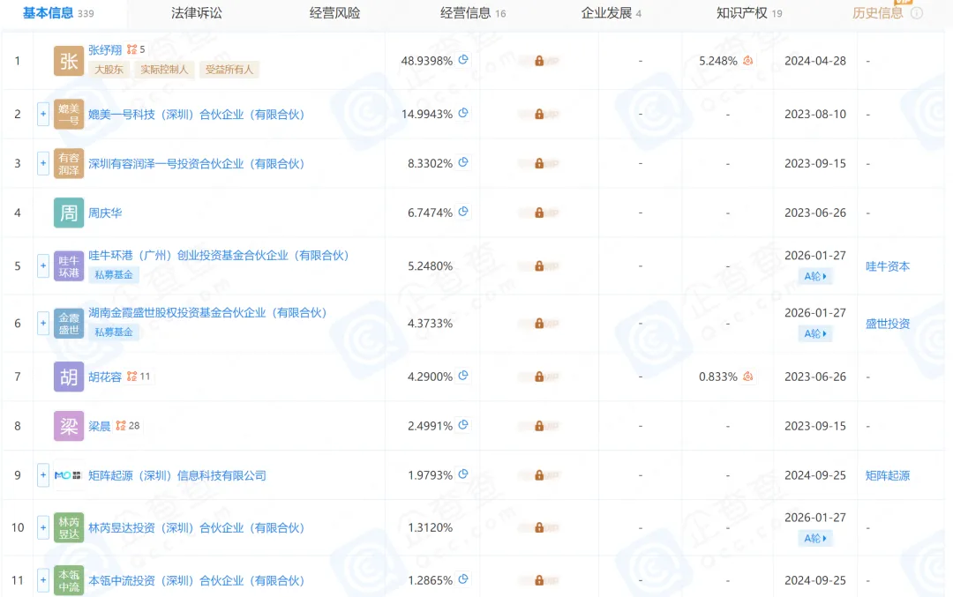Click the 实际控制人 tag

[164, 70]
